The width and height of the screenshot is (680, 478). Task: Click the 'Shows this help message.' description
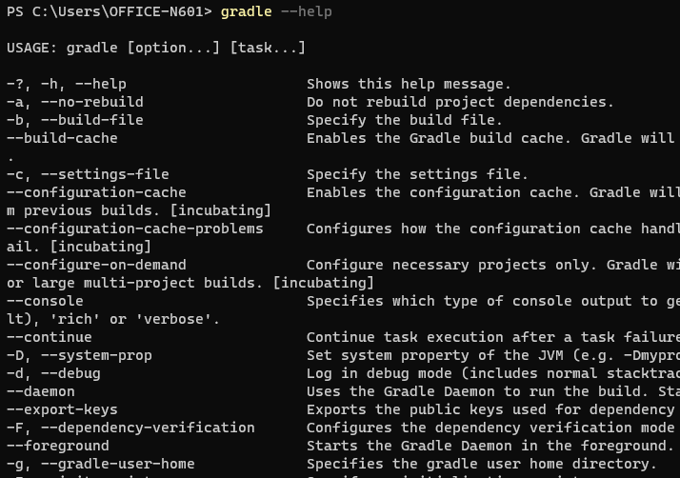point(409,84)
